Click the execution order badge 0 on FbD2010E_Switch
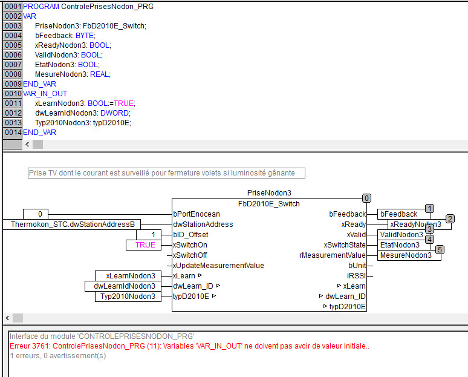Image resolution: width=468 pixels, height=377 pixels. tap(366, 198)
